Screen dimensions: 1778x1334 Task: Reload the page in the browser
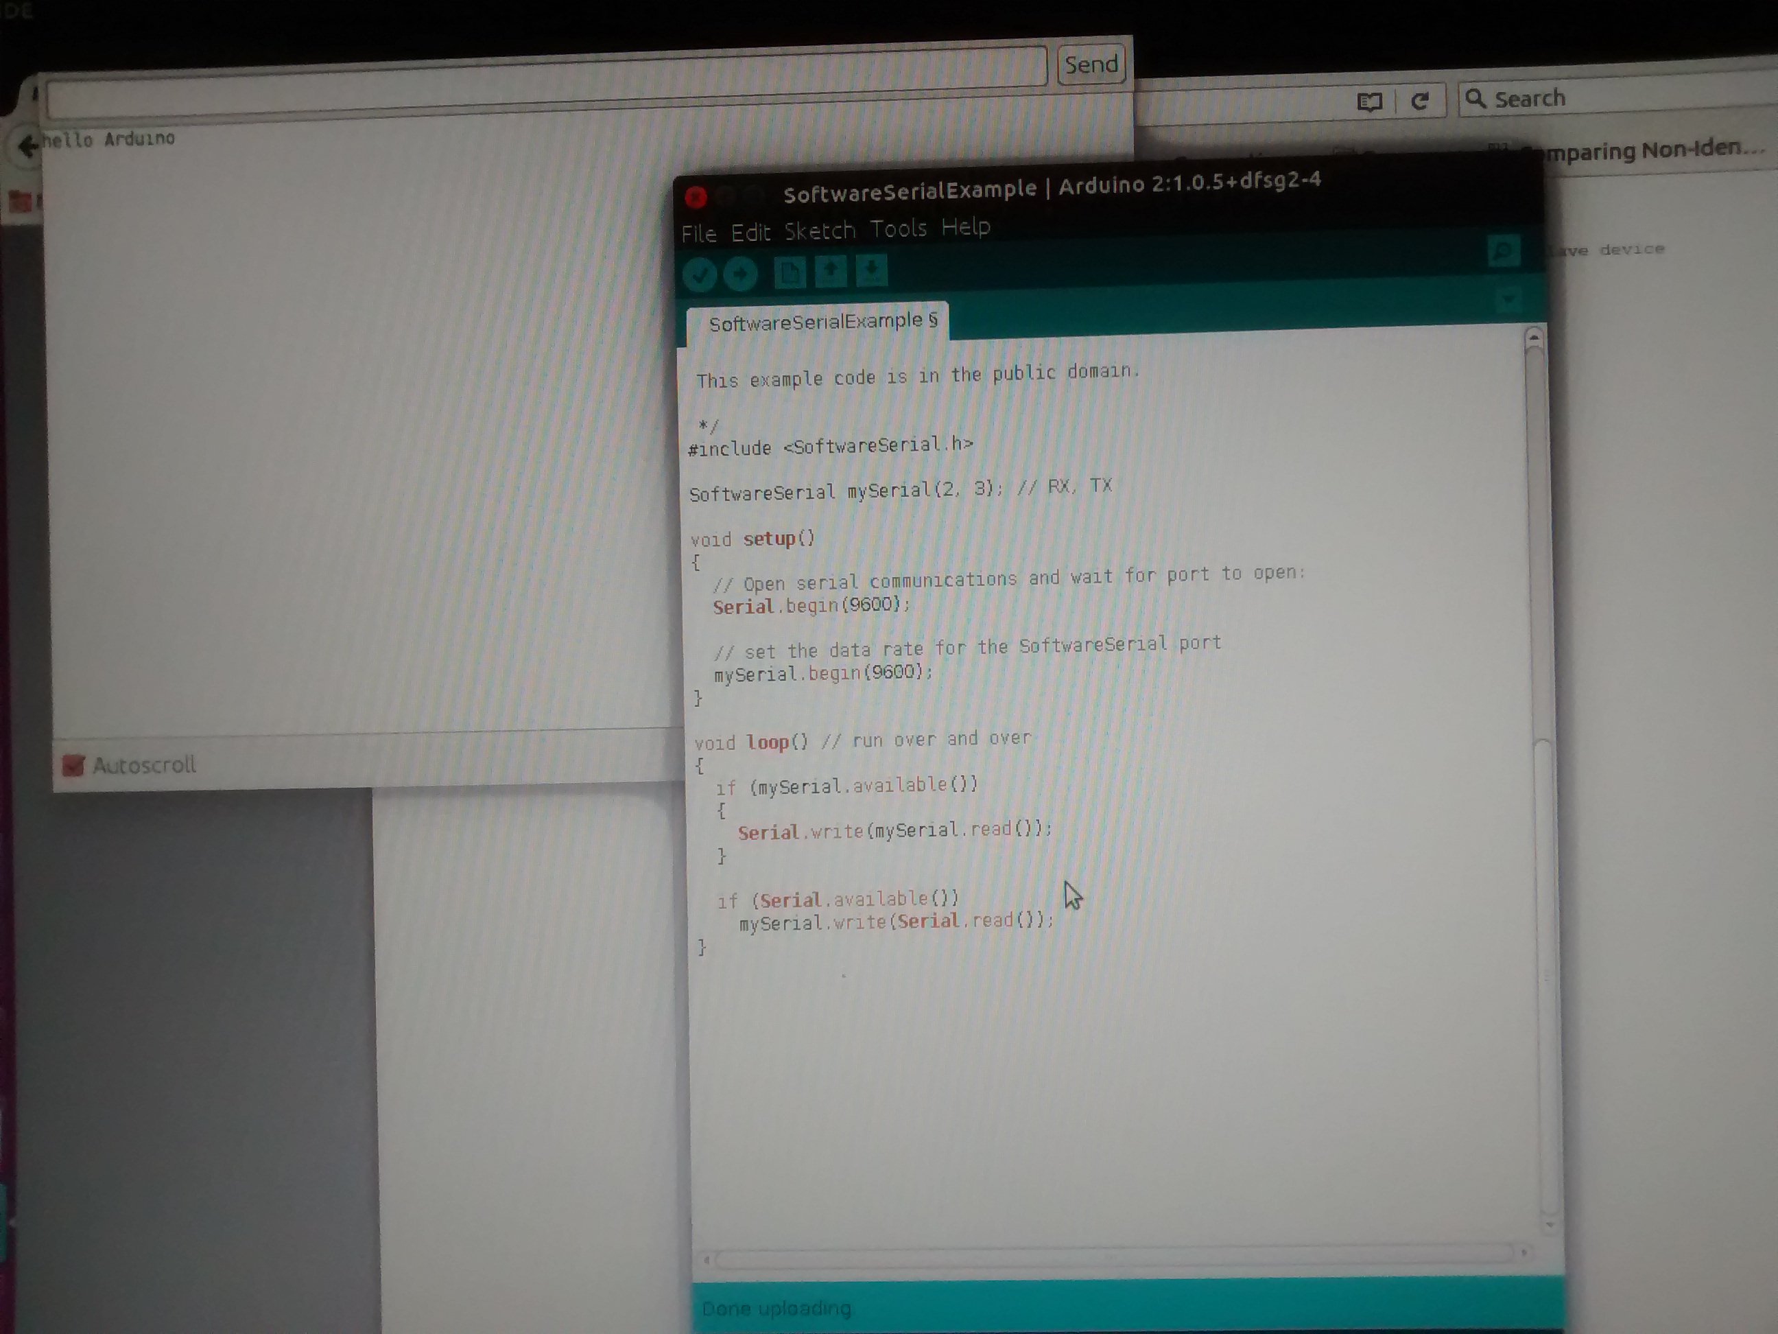tap(1421, 100)
